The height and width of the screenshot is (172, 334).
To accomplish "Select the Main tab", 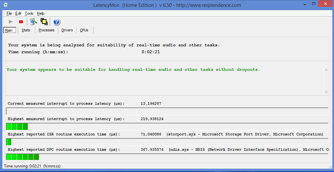I will pos(9,30).
